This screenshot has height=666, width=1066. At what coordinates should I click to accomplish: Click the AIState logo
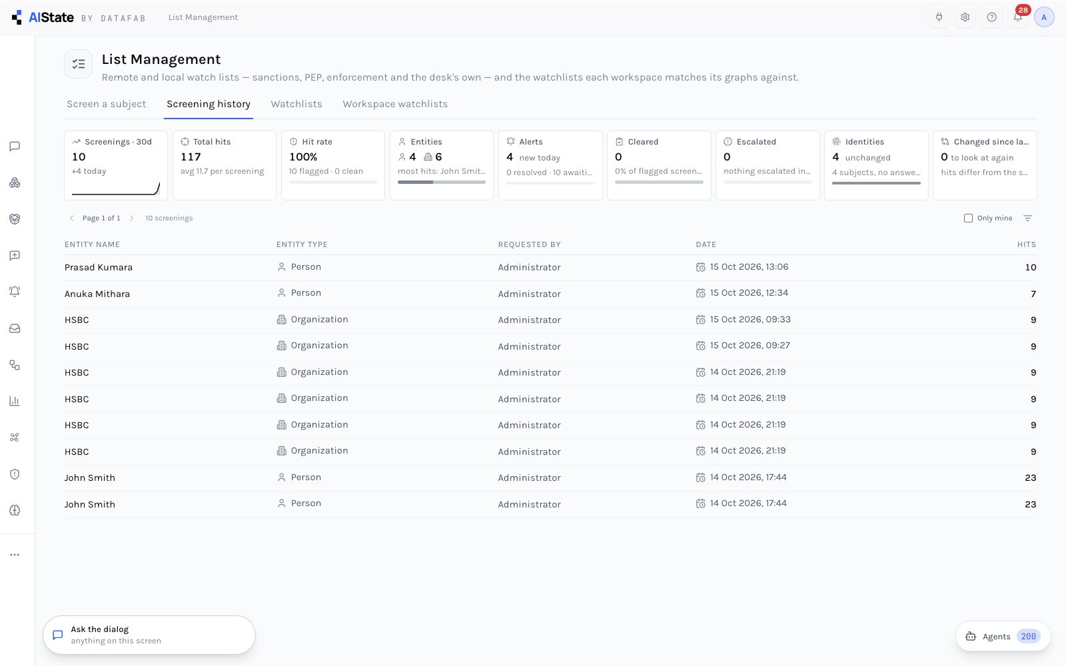43,17
